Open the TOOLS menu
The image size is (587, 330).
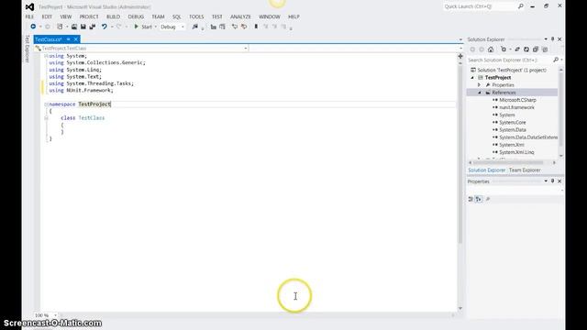point(196,16)
